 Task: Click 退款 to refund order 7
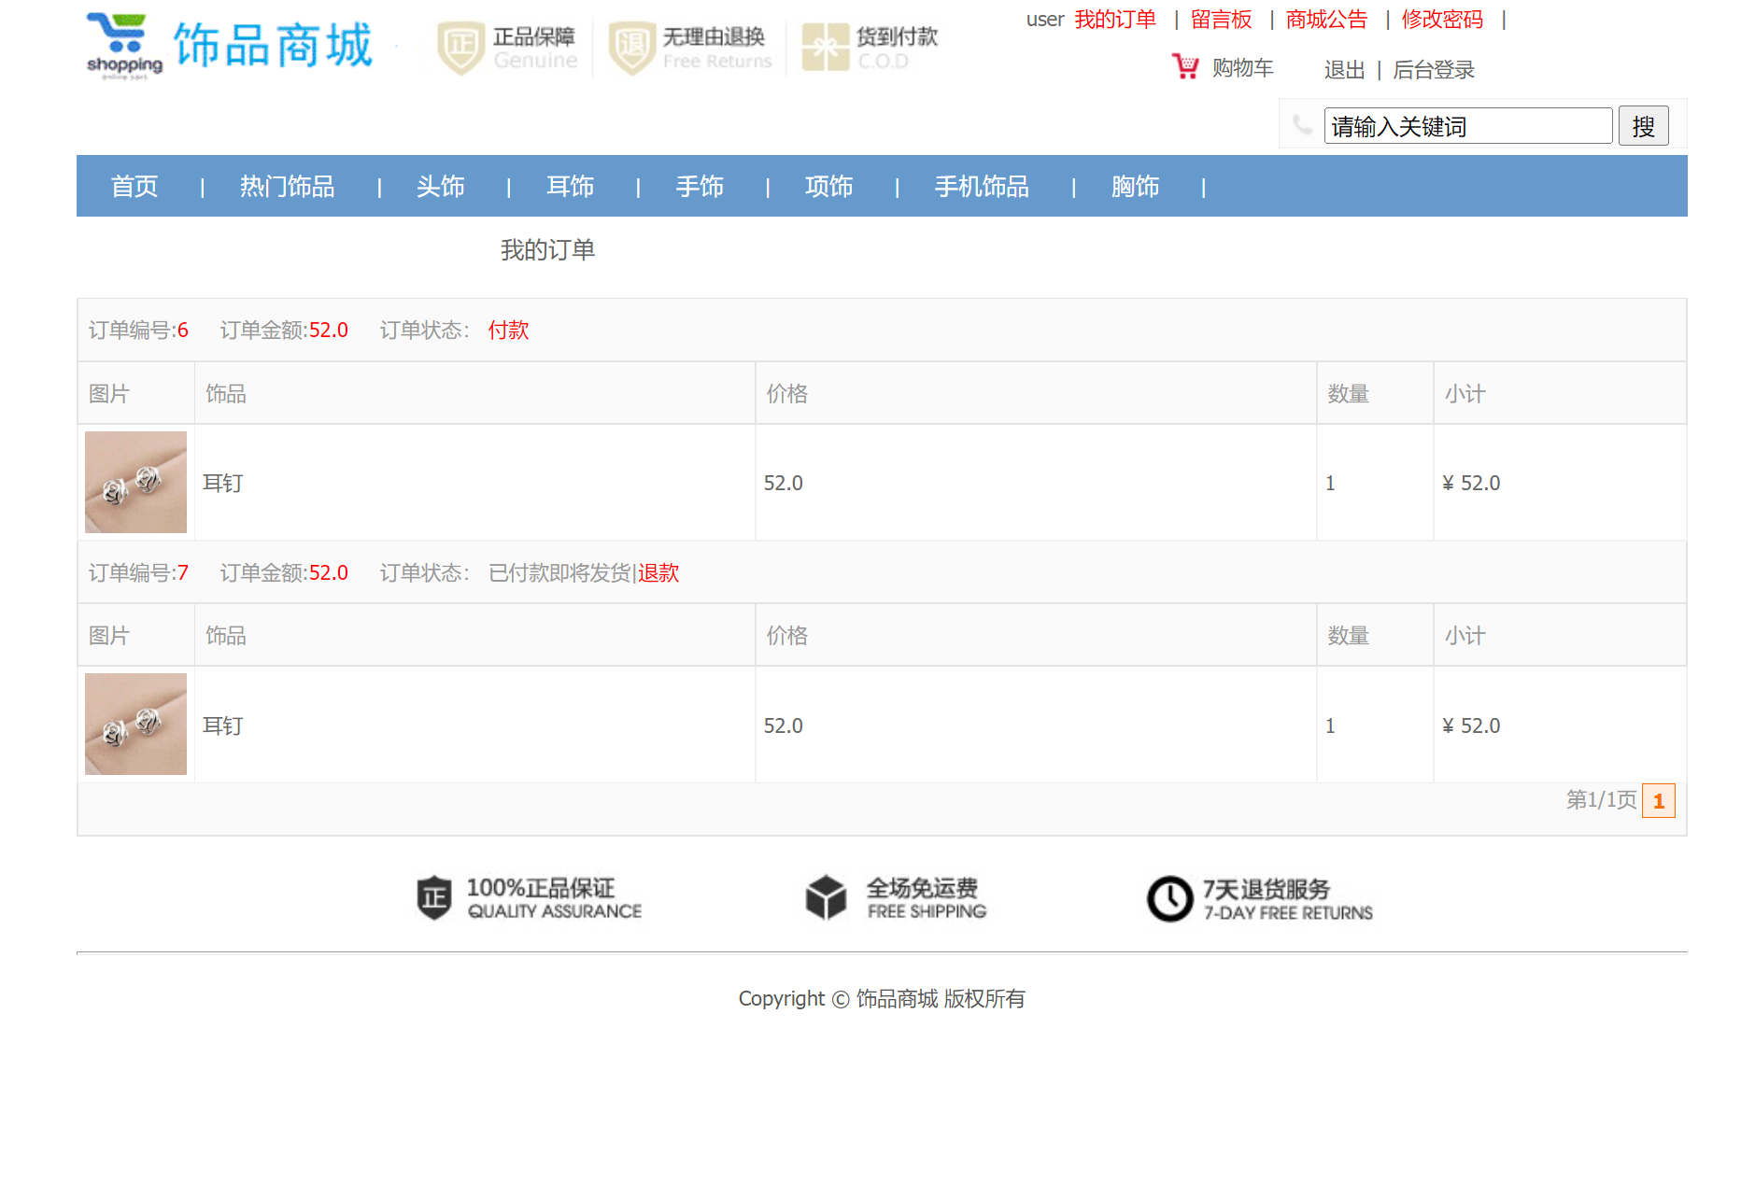658,573
